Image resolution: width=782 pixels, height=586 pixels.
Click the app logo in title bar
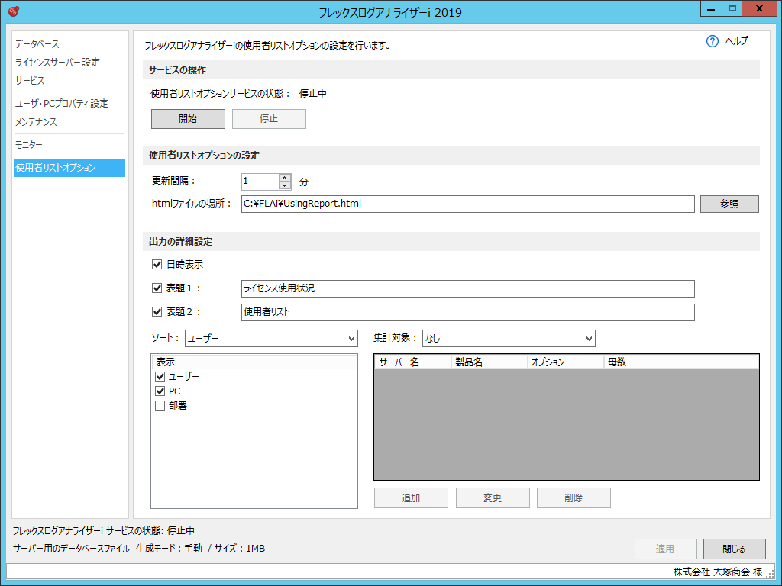point(14,11)
